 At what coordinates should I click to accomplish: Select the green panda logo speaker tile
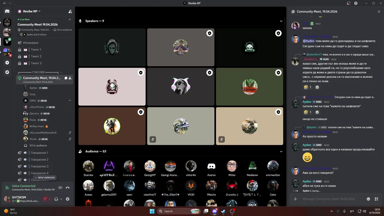(x=250, y=47)
